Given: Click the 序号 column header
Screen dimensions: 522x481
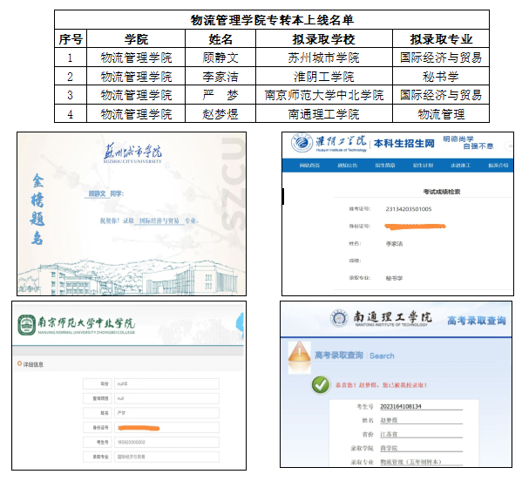Looking at the screenshot, I should point(71,39).
